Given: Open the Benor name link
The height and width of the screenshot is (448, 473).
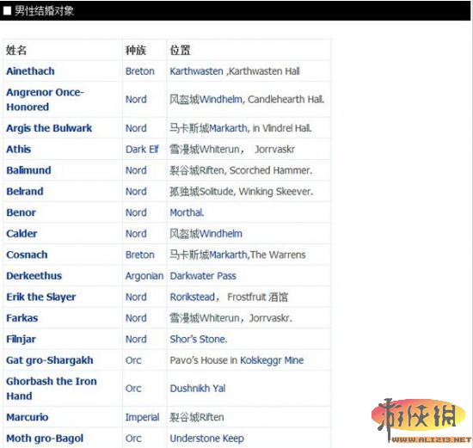Looking at the screenshot, I should 21,212.
